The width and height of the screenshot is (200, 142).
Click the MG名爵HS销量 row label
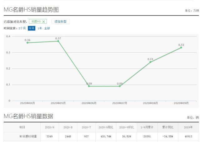28,136
